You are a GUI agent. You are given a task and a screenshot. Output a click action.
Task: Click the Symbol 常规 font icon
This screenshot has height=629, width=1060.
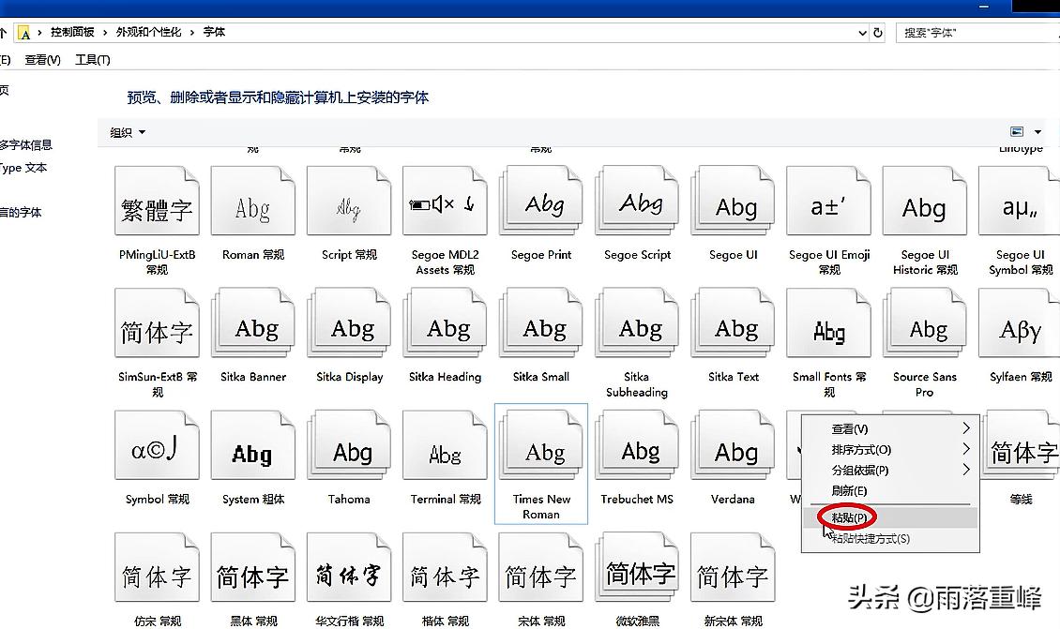coord(157,445)
